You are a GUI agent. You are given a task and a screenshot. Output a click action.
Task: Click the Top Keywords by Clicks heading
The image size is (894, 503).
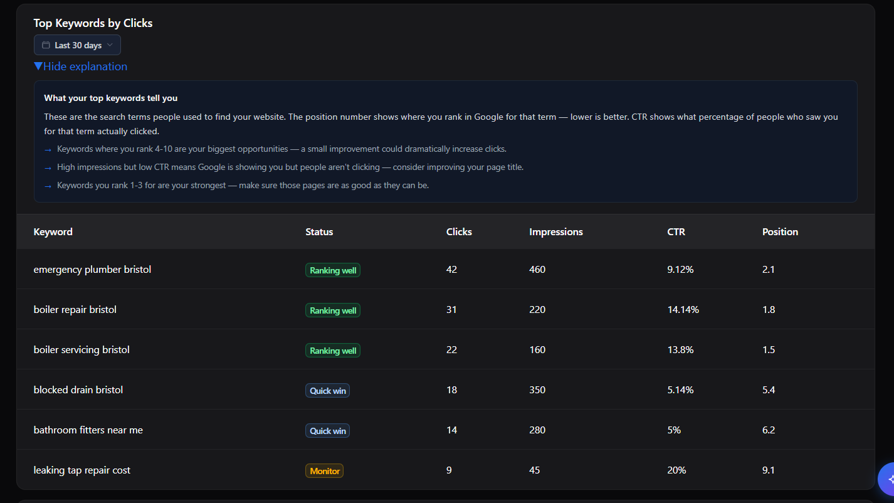pyautogui.click(x=93, y=23)
